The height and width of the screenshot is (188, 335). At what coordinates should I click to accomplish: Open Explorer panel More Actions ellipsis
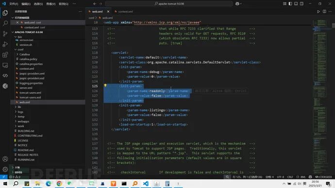[x=80, y=12]
